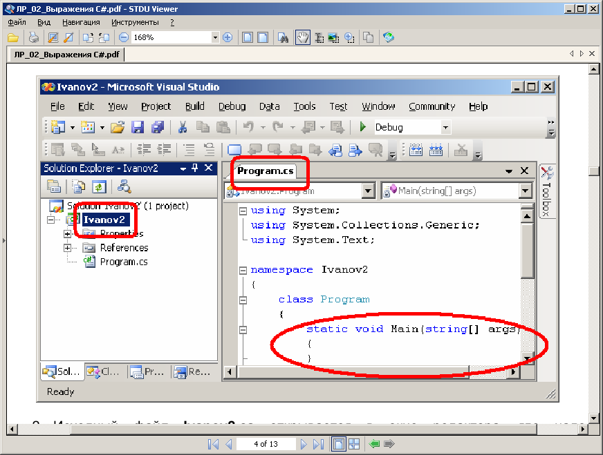This screenshot has height=455, width=603.
Task: Toggle the Select Text tool
Action: pyautogui.click(x=319, y=37)
